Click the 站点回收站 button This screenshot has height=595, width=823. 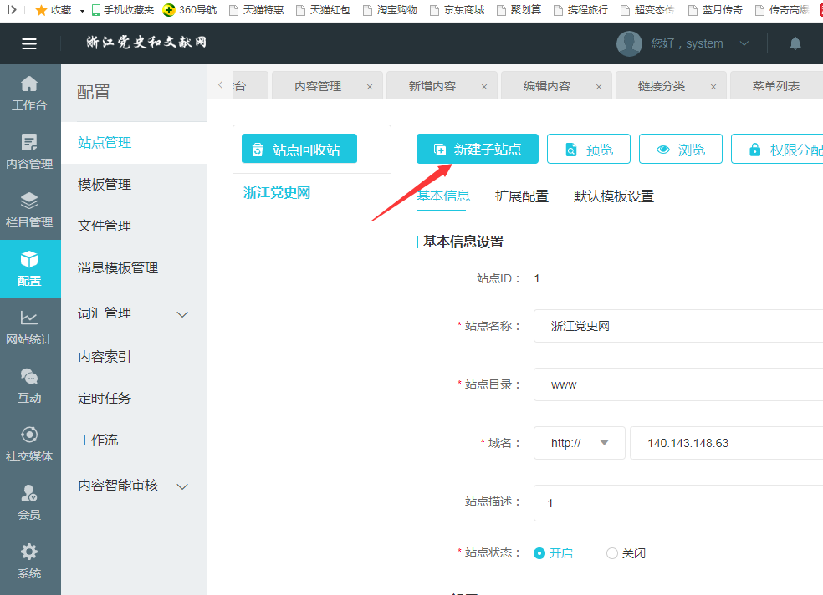(299, 150)
